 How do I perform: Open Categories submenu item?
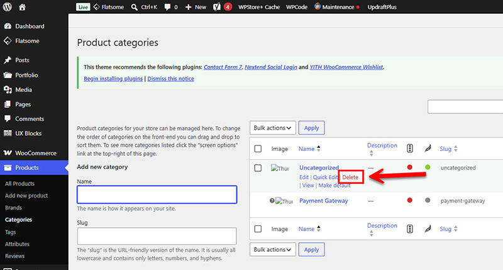point(18,220)
